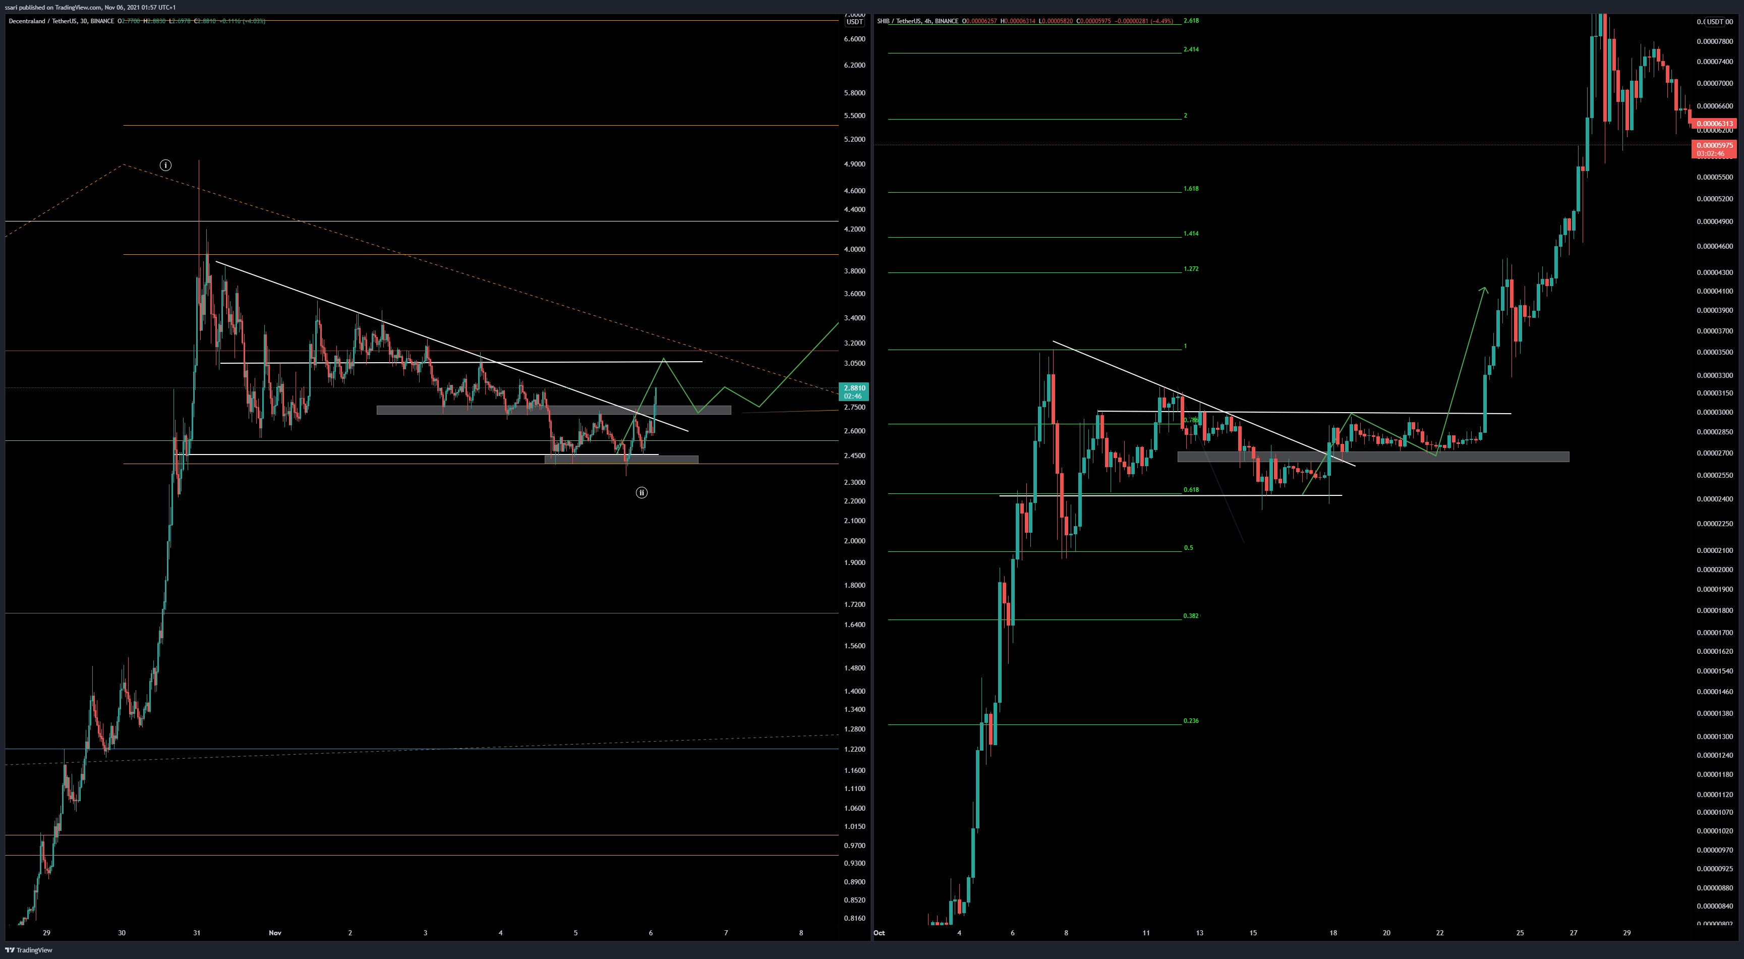Click the 0.618 Fibonacci level label
Screen dimensions: 1744x959
point(1191,490)
